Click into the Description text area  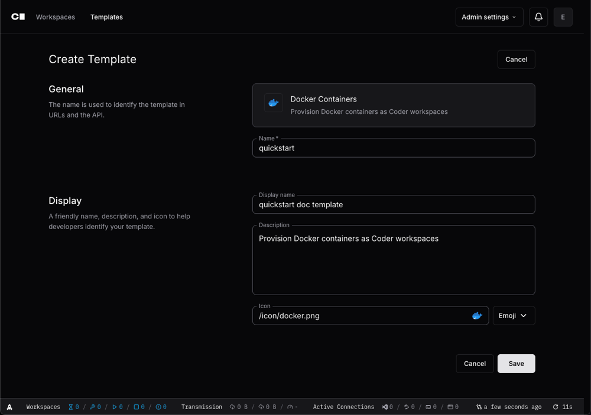point(394,260)
